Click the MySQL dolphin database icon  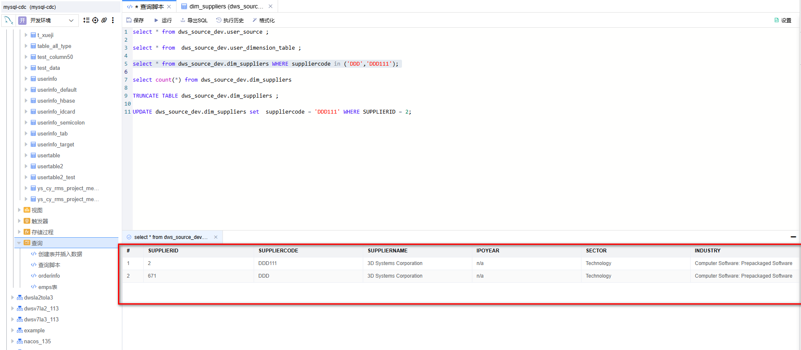tap(9, 20)
